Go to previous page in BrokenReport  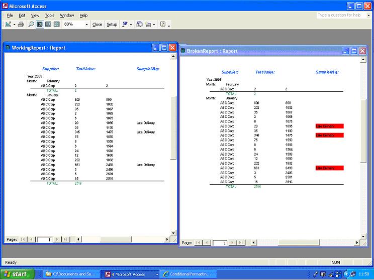(207, 243)
